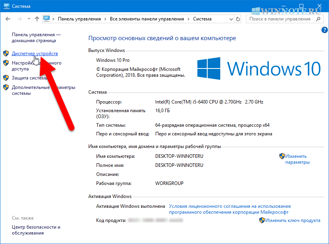Screen dimensions: 329x244
Task: Click the Windows 10 Pro edition text
Action: tap(113, 60)
